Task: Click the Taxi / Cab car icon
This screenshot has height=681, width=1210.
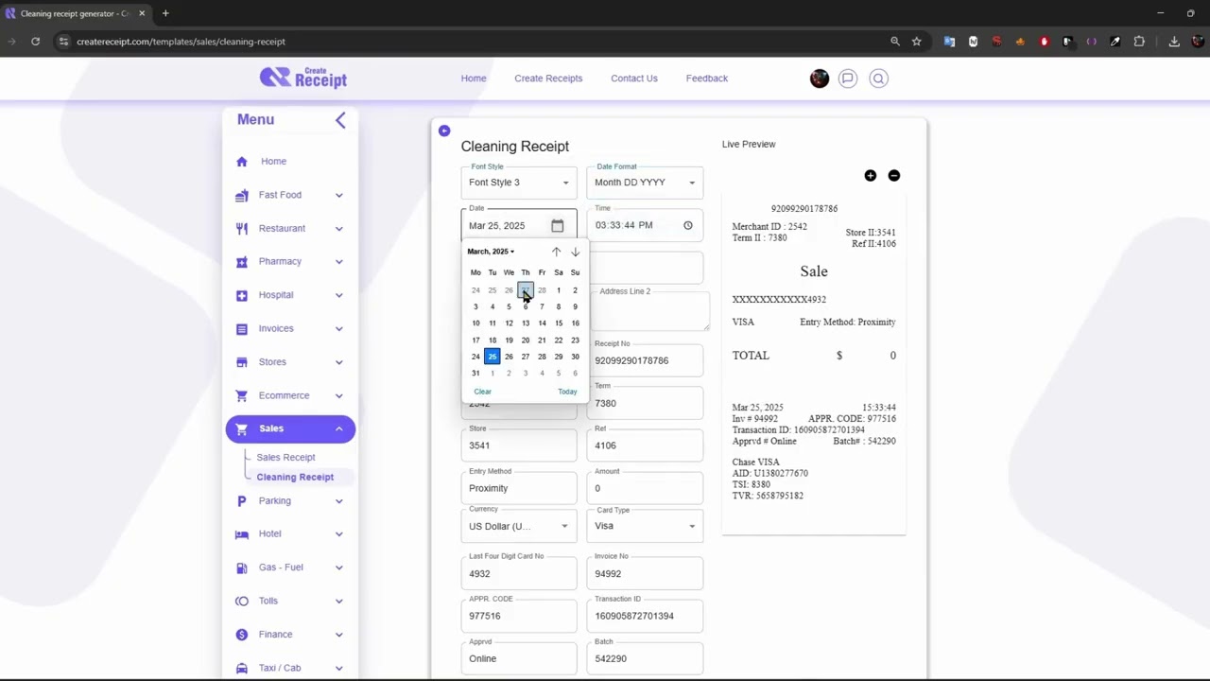Action: point(242,668)
